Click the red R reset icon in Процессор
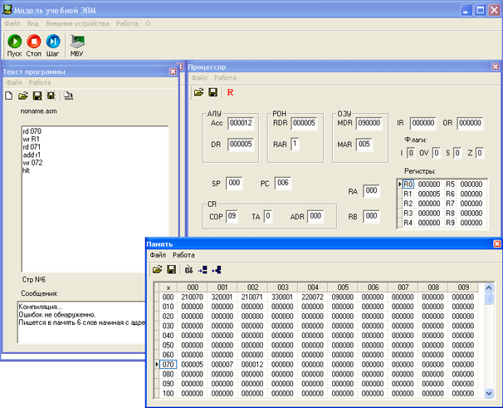Image resolution: width=503 pixels, height=408 pixels. tap(230, 91)
